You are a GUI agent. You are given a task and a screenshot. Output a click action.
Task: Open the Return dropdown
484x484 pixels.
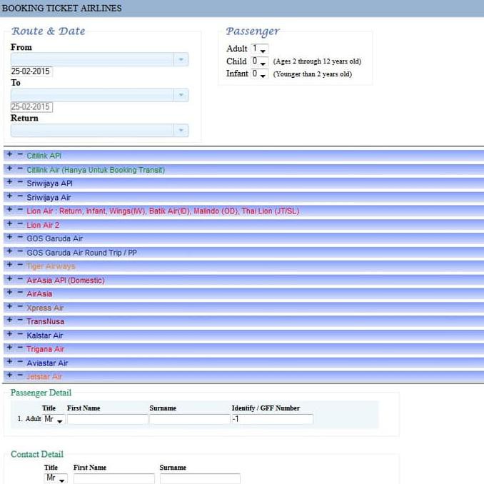[181, 131]
